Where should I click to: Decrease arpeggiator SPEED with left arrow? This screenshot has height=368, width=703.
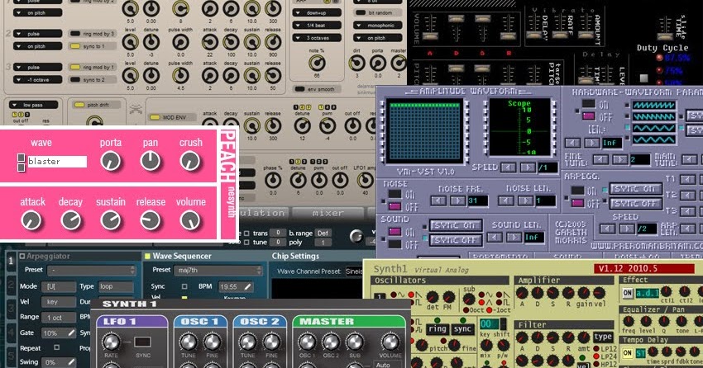click(x=608, y=229)
